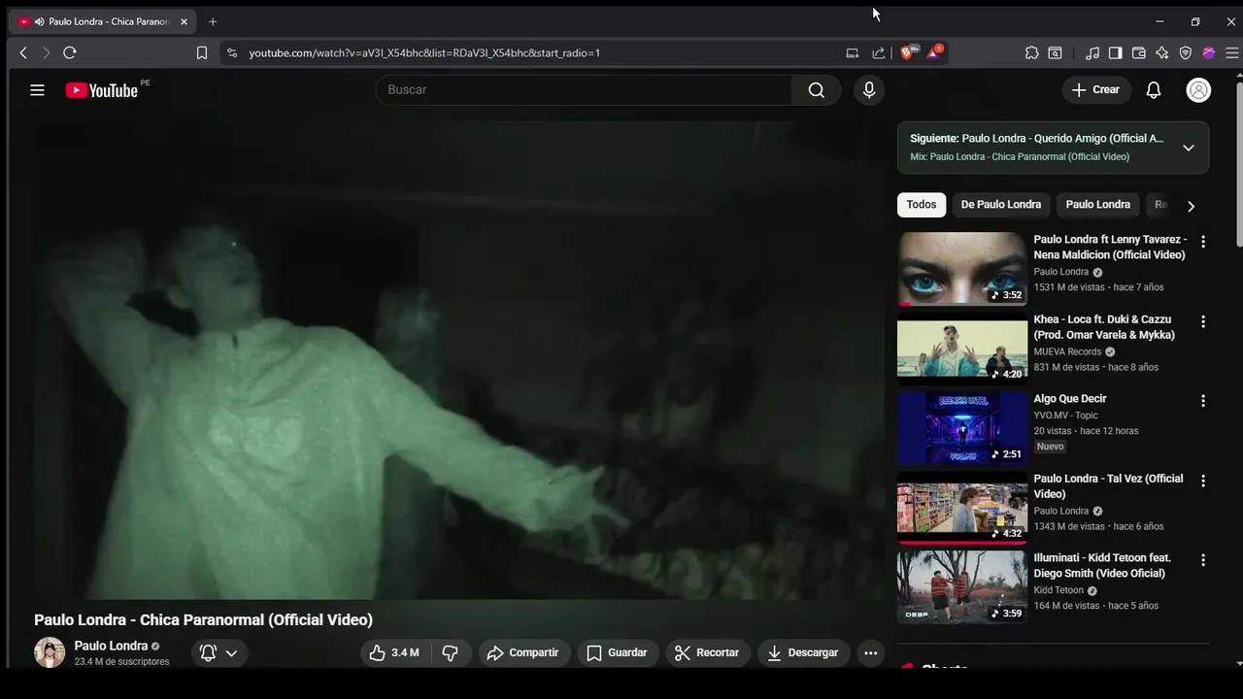Open the cast/install icon in address bar
Viewport: 1243px width, 699px height.
853,53
